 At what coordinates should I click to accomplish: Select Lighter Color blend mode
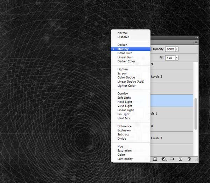click(x=131, y=86)
